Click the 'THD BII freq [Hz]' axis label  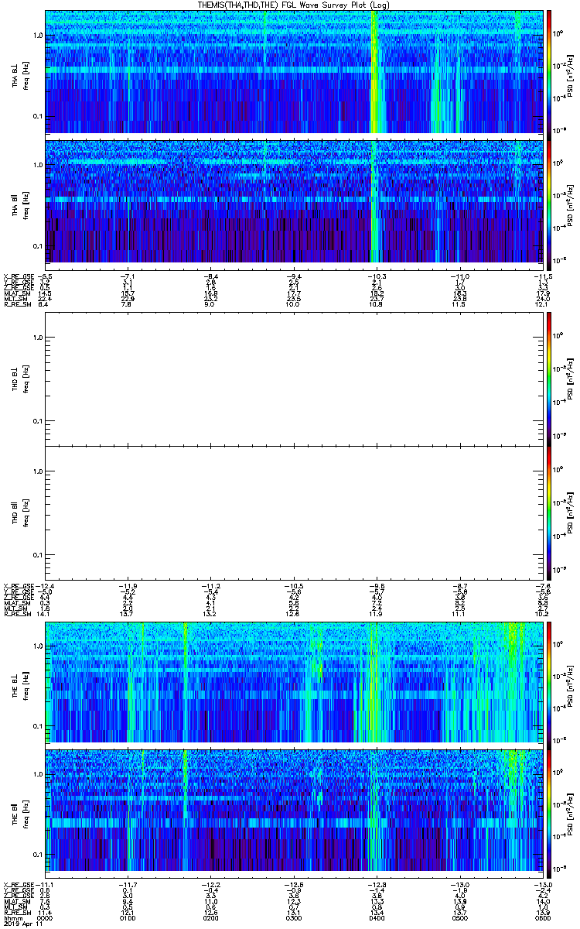tap(20, 512)
